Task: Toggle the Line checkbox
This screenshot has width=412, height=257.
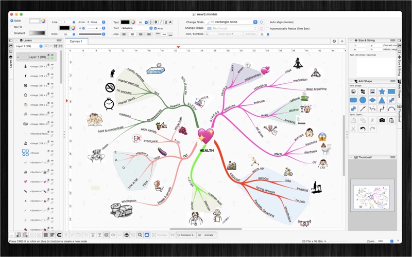Action: tap(60, 22)
